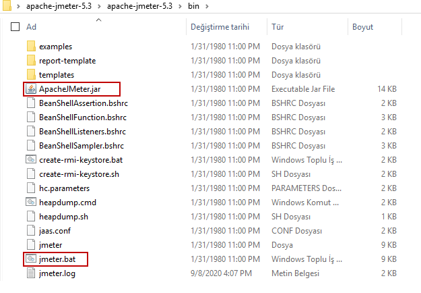Click the heapdump.cmd command icon

31,202
